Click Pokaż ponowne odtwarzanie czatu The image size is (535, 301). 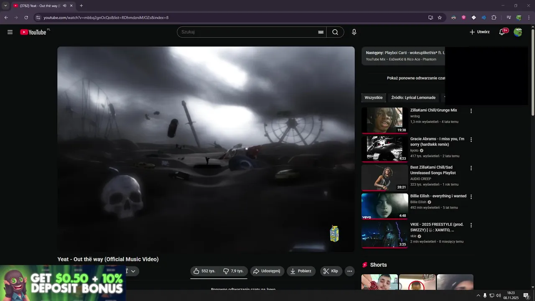(416, 78)
